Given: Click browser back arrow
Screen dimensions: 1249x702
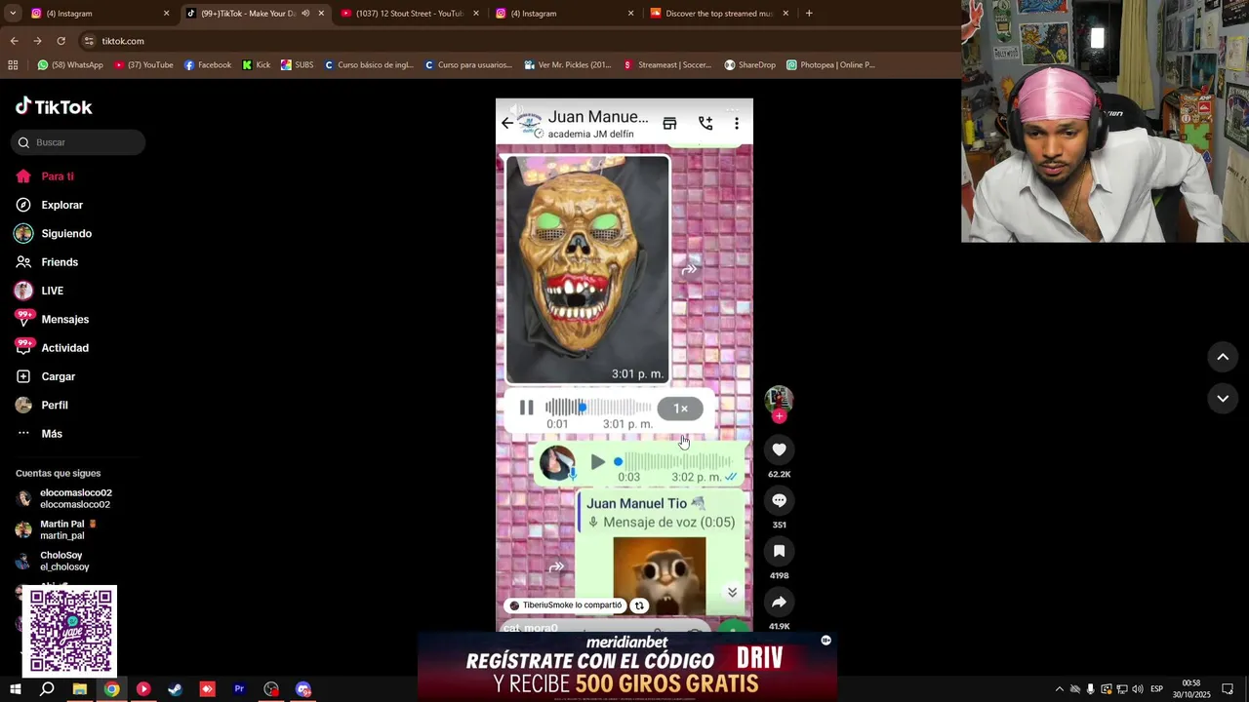Looking at the screenshot, I should (14, 41).
